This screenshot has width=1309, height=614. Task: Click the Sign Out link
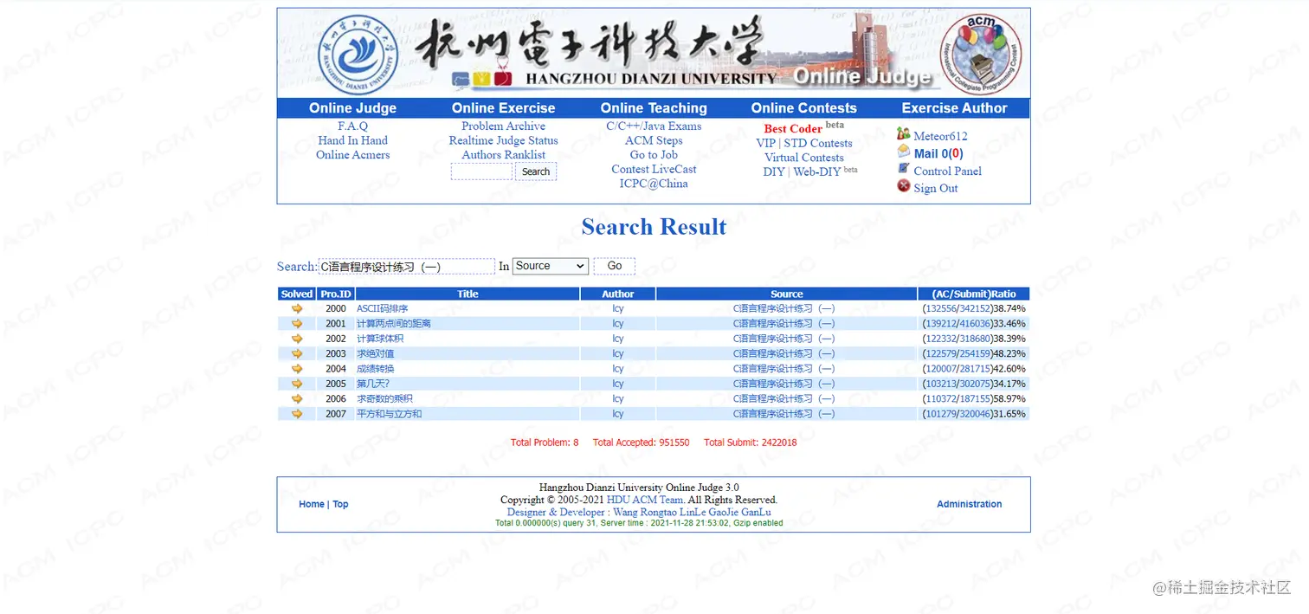pos(936,188)
